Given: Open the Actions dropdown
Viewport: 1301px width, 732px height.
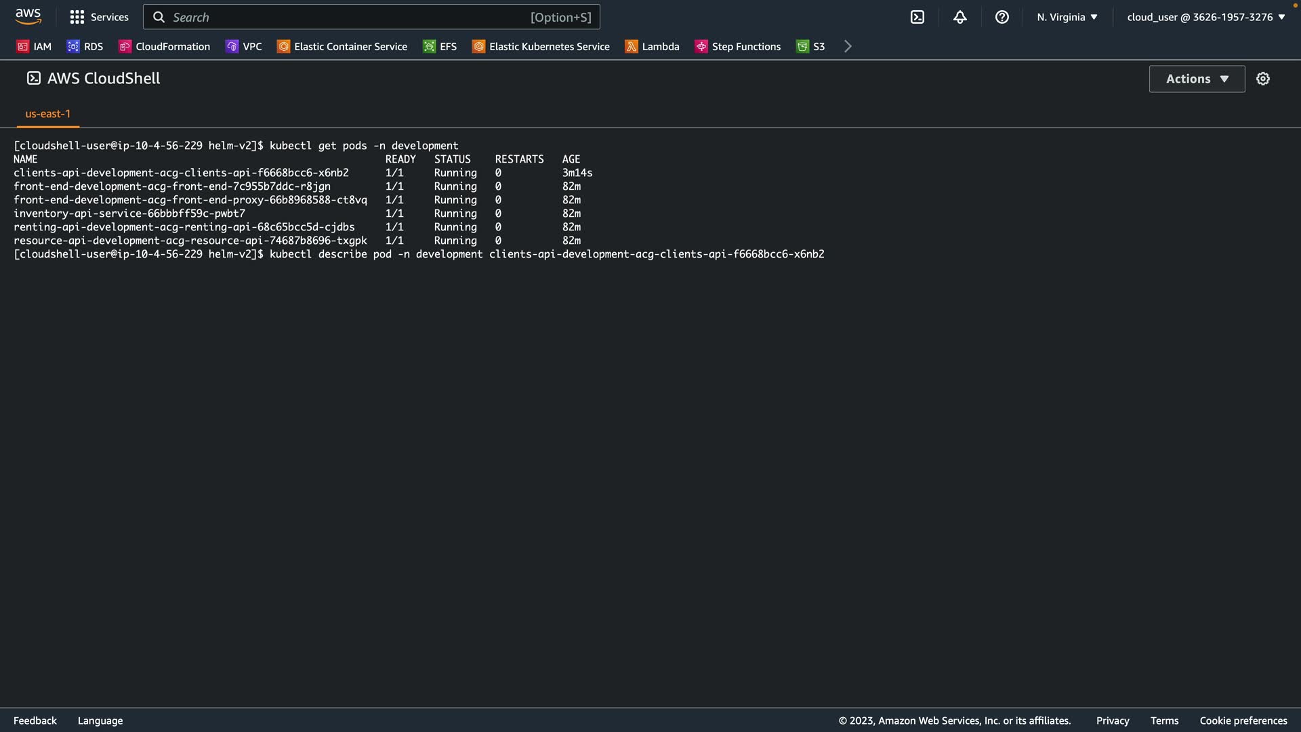Looking at the screenshot, I should [x=1197, y=79].
